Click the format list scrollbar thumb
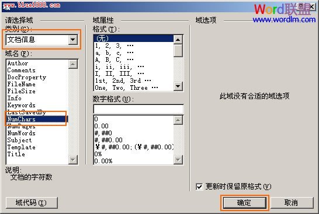319x214 pixels. click(x=178, y=51)
